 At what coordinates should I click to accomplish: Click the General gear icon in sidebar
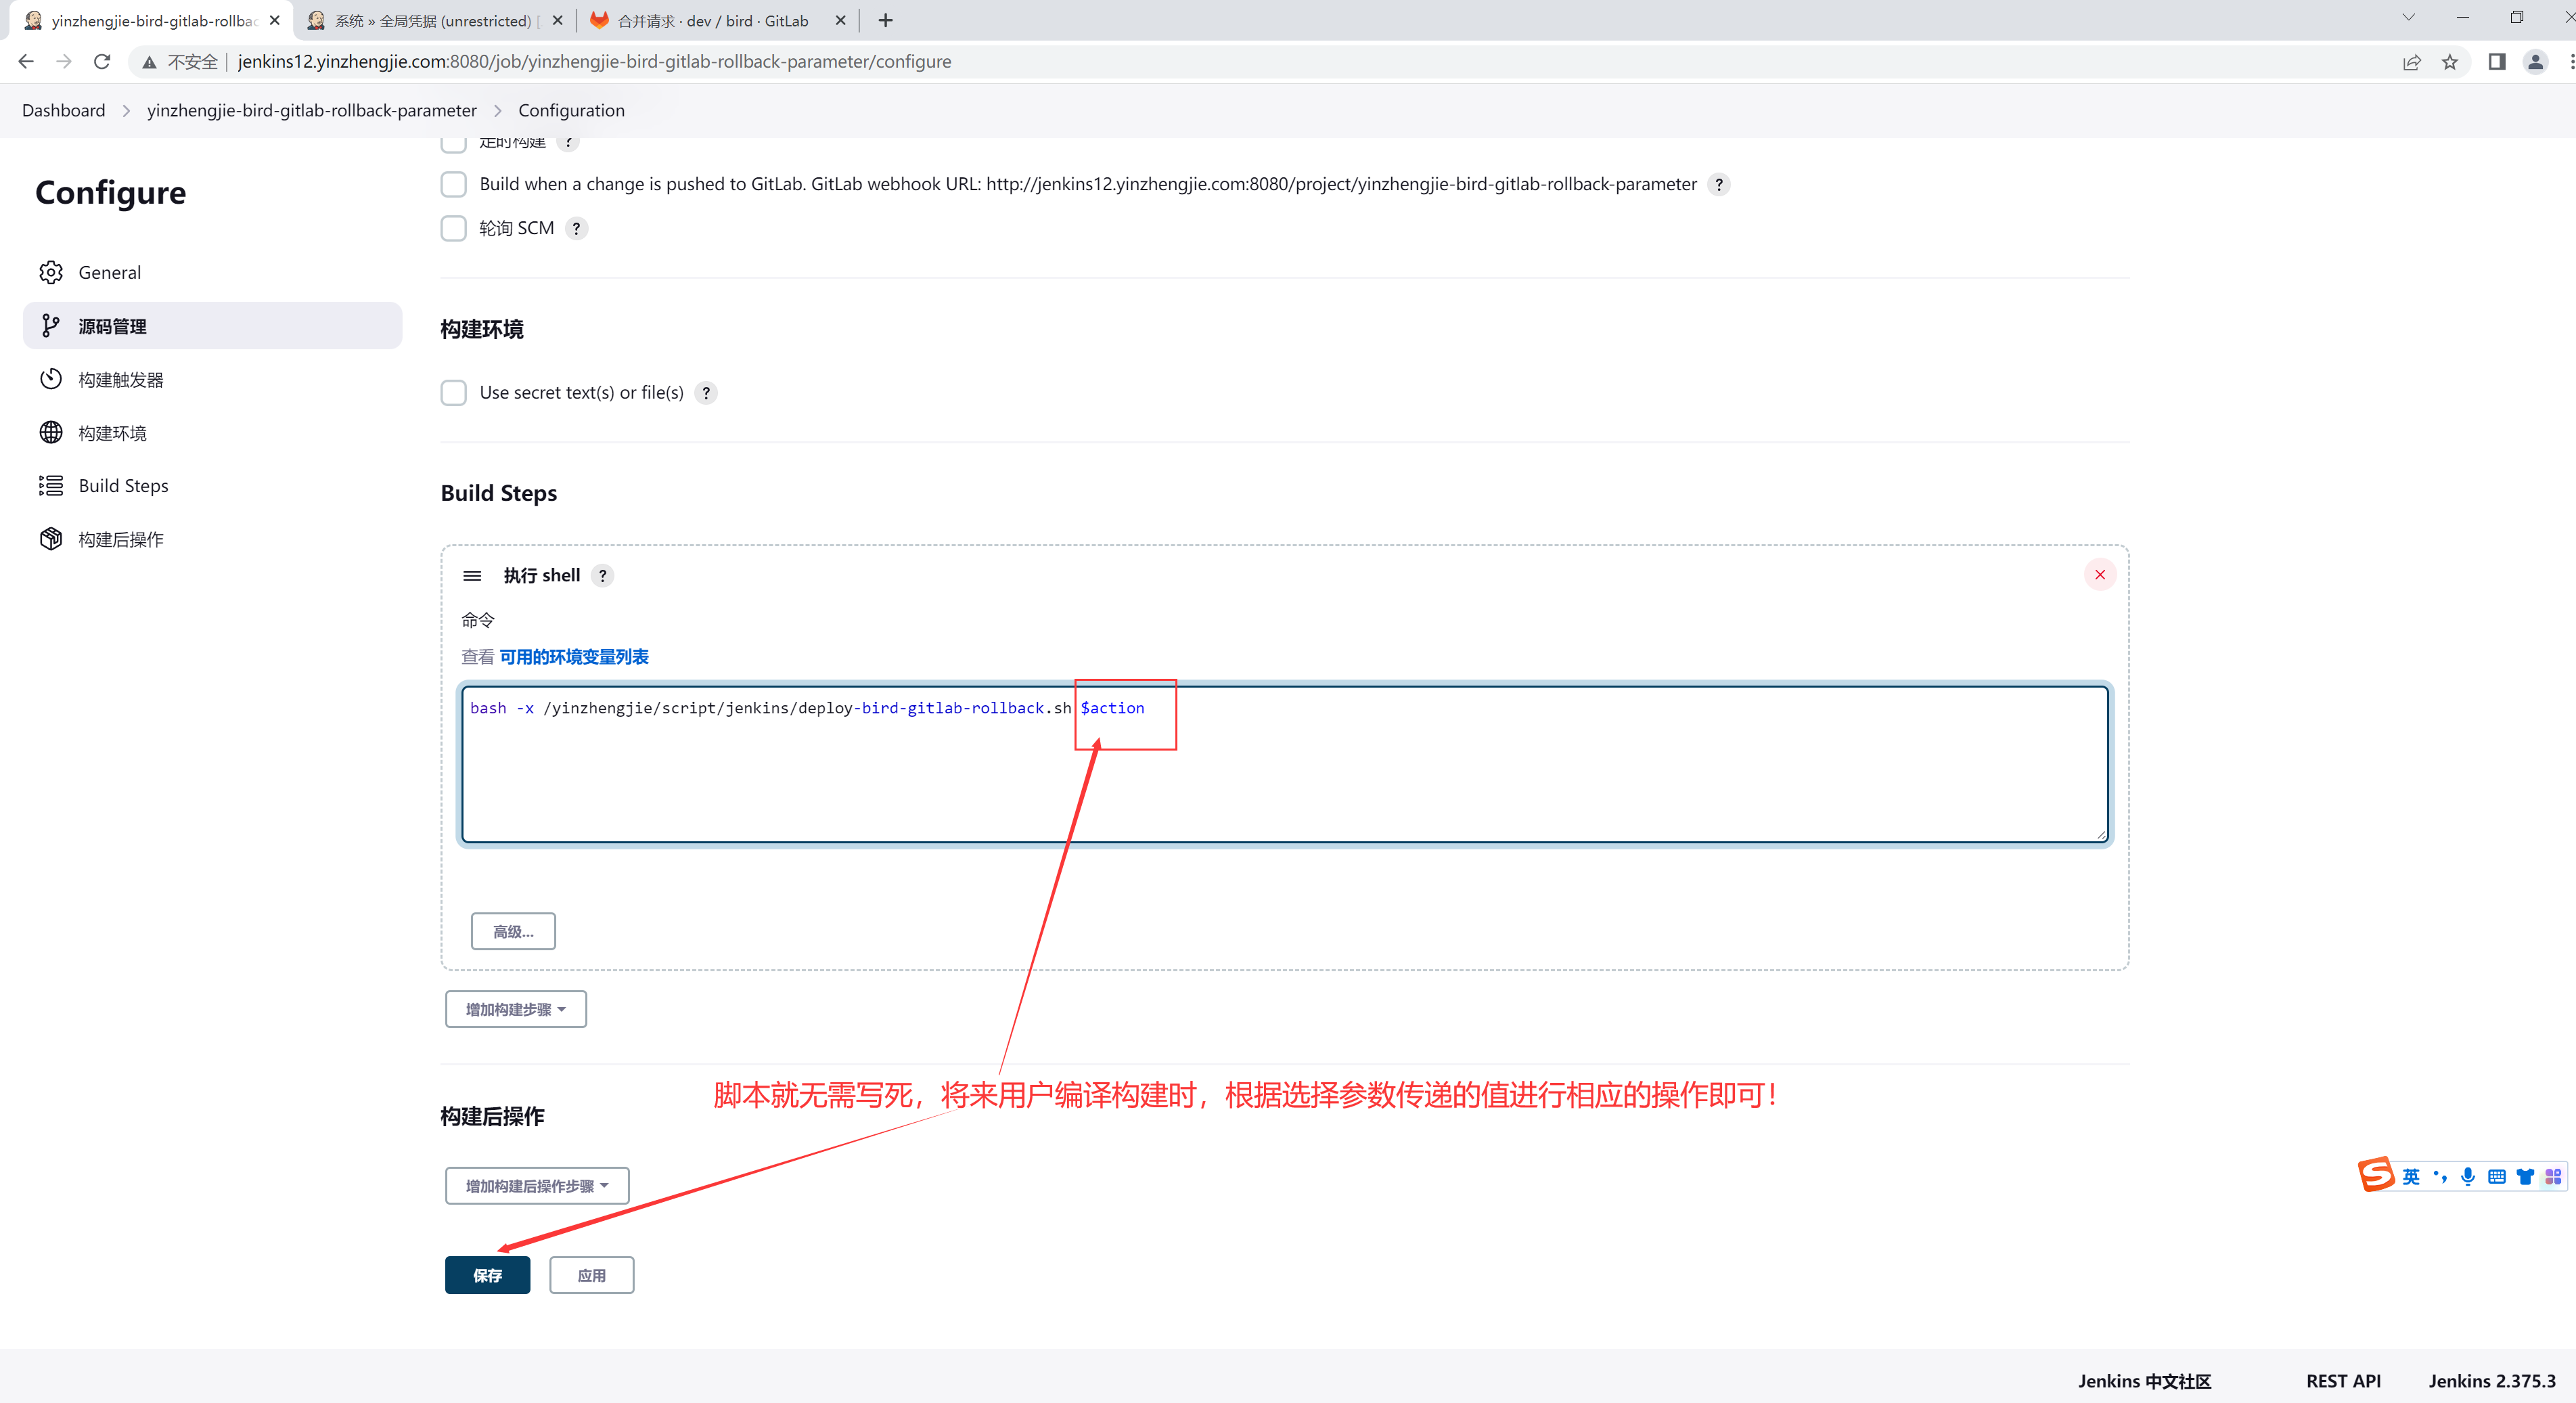coord(51,272)
